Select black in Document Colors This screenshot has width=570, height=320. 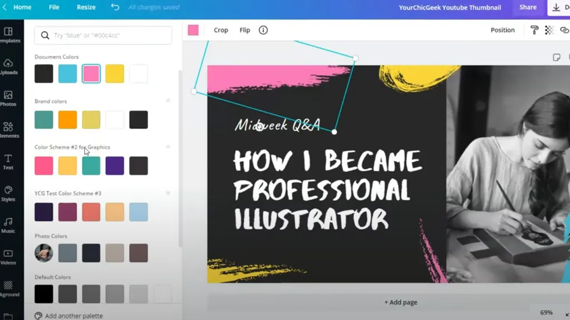(44, 74)
